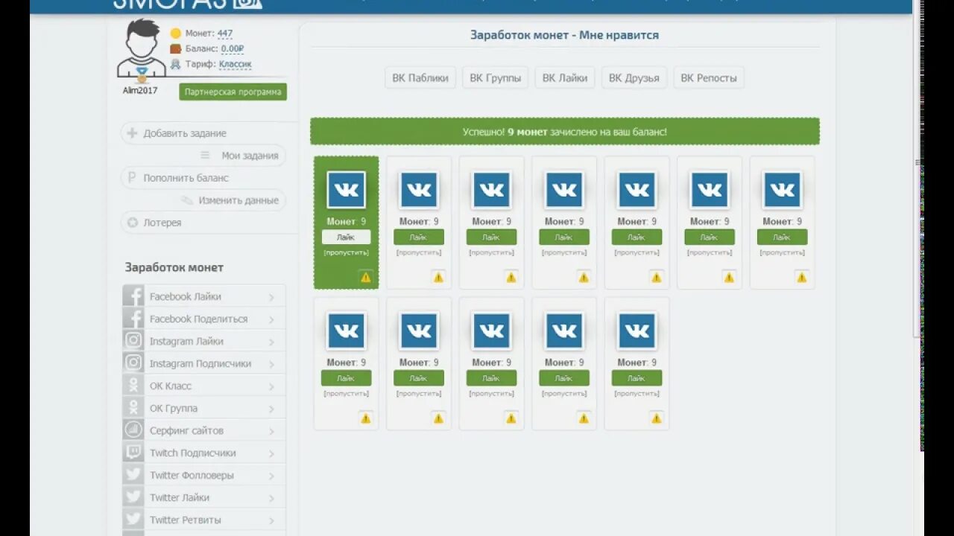This screenshot has height=536, width=954.
Task: Click the edit icon beside Изменить данные
Action: tap(188, 200)
